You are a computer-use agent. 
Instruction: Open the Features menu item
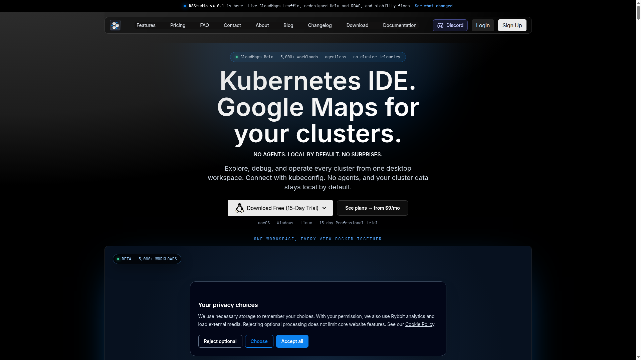[x=146, y=25]
